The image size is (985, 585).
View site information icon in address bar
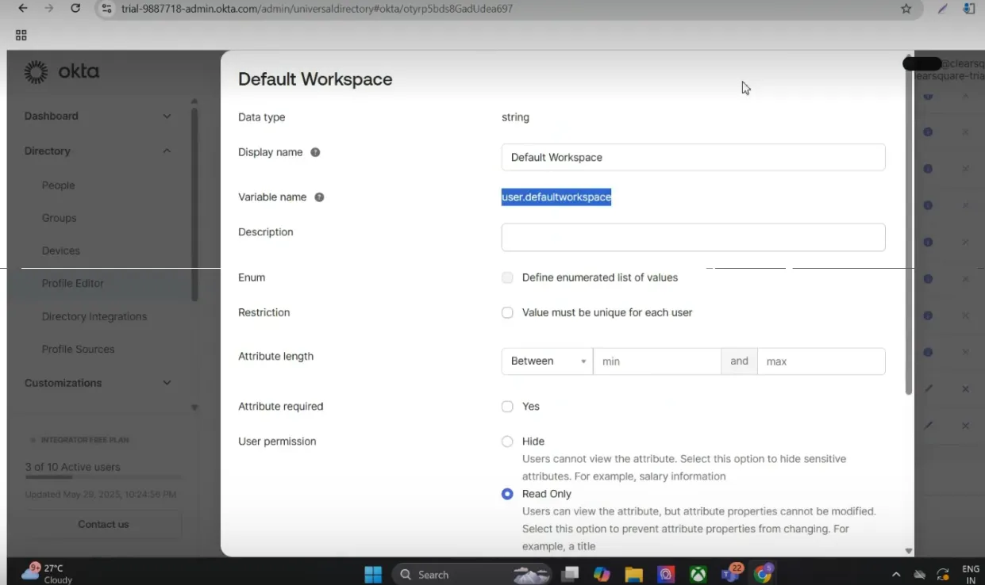tap(106, 9)
